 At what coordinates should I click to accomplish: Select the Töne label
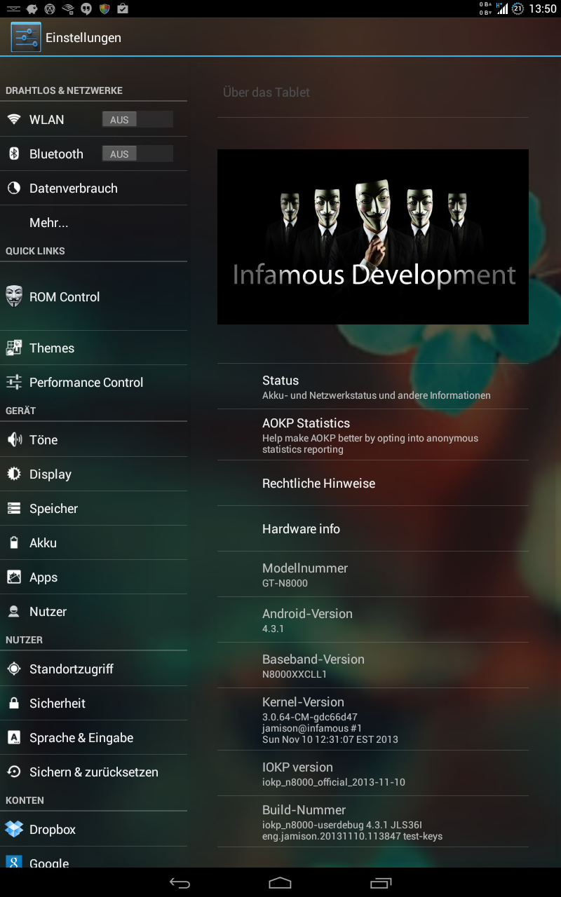(x=43, y=440)
